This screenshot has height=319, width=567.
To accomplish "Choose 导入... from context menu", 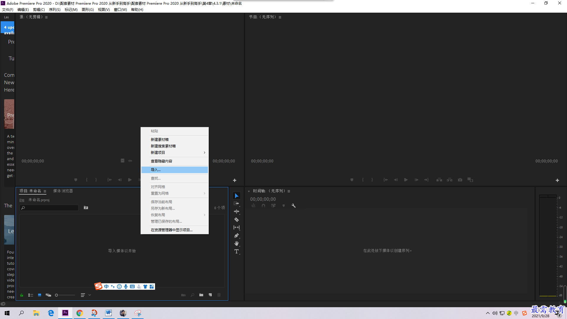I will tap(175, 170).
